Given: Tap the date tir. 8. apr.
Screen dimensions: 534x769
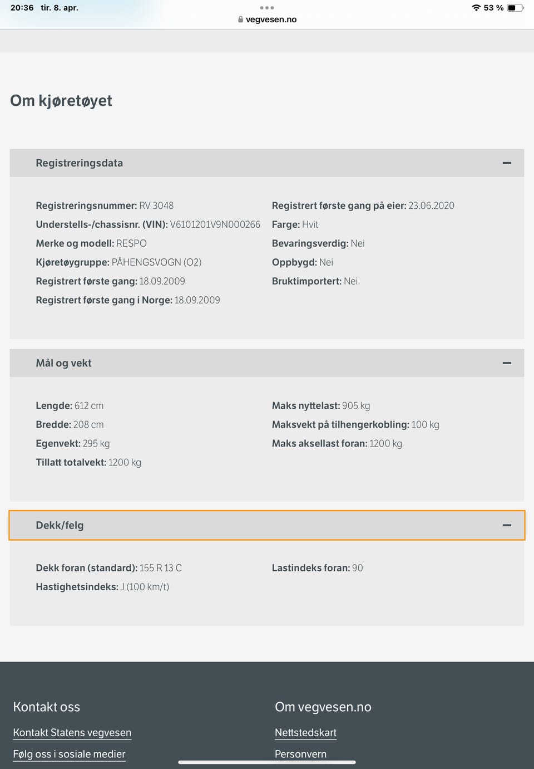Looking at the screenshot, I should coord(60,8).
